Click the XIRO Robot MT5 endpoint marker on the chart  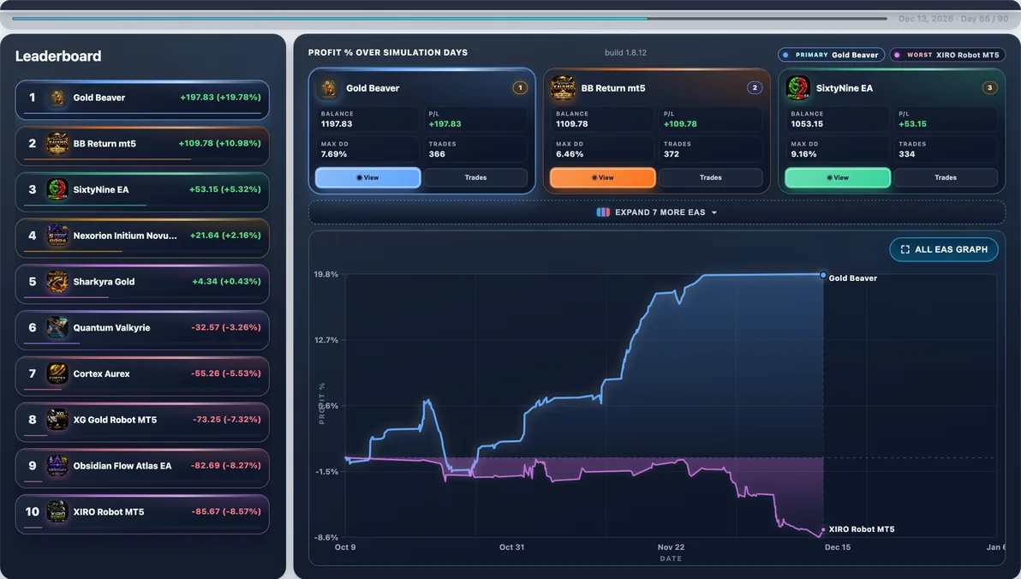[x=823, y=529]
